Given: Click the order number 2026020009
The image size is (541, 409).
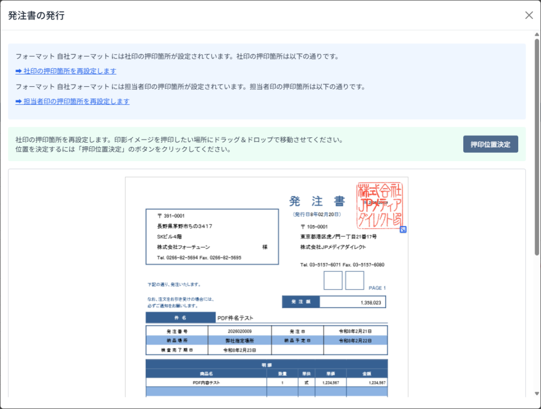Looking at the screenshot, I should 239,331.
